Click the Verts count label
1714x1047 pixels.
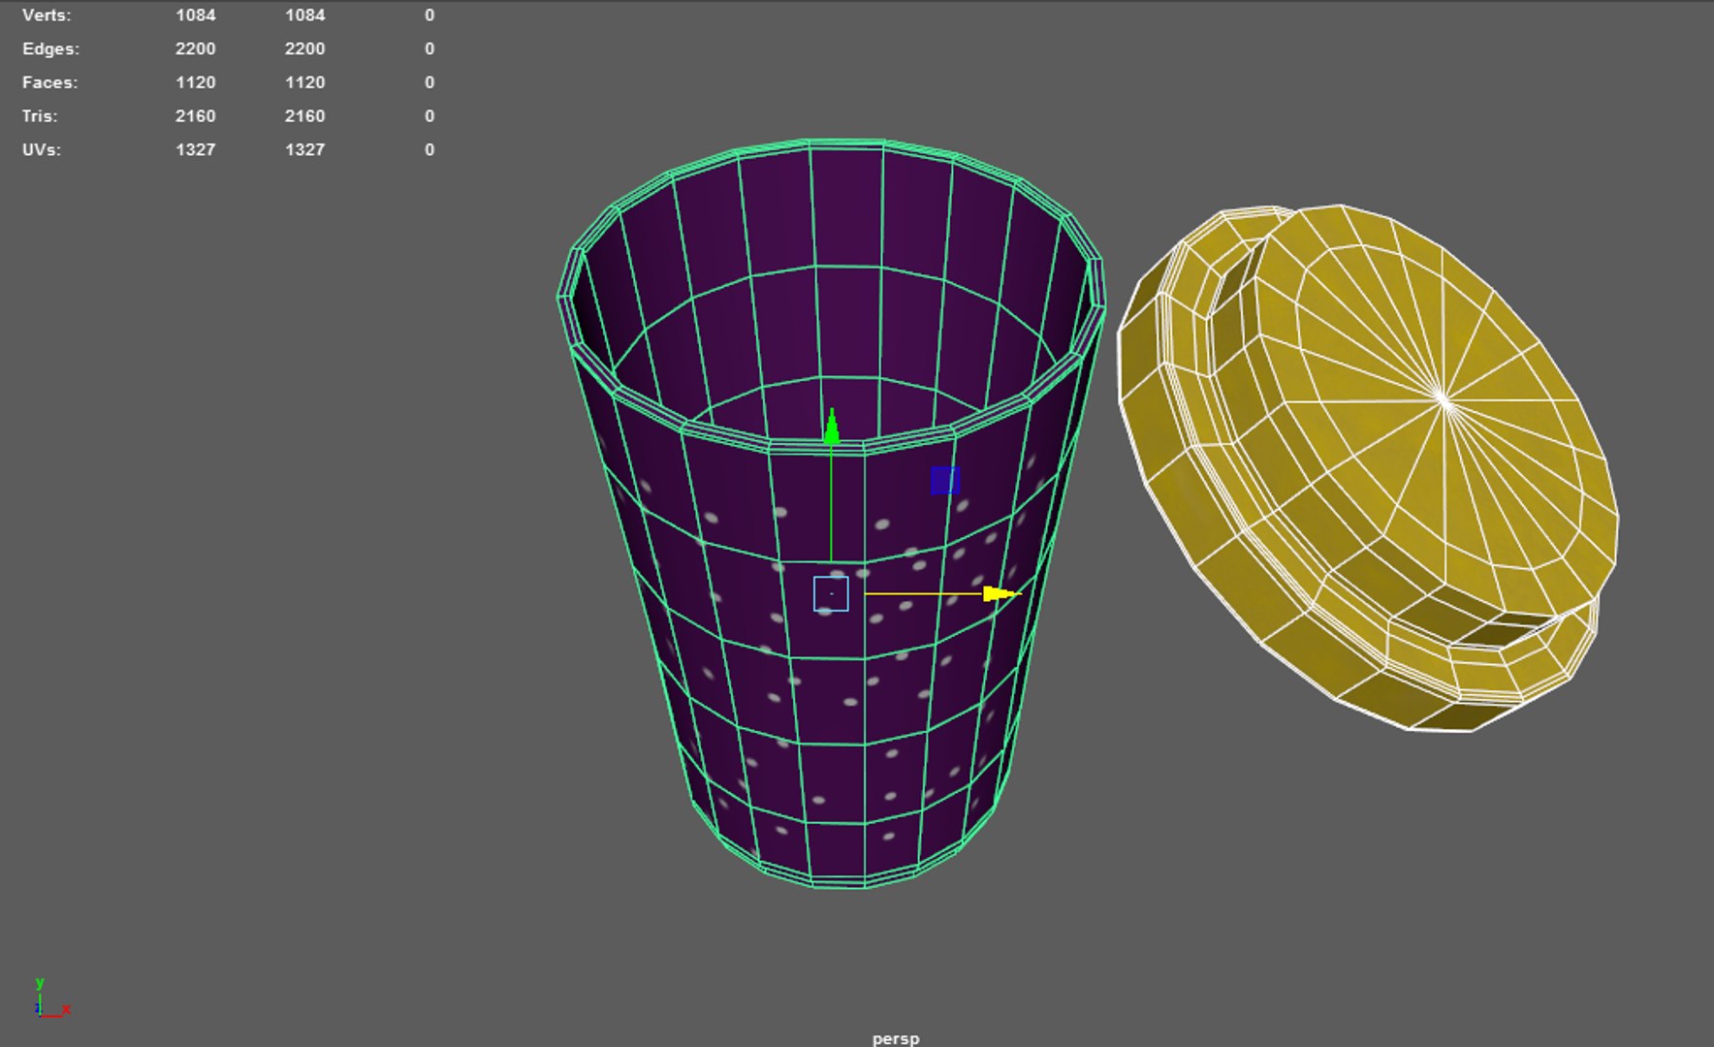point(46,16)
